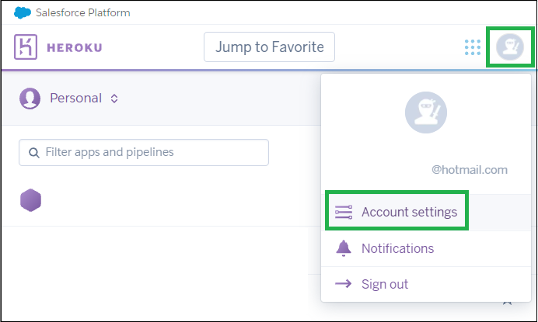The width and height of the screenshot is (538, 322).
Task: Click the ninja avatar in the top bar
Action: coord(510,47)
